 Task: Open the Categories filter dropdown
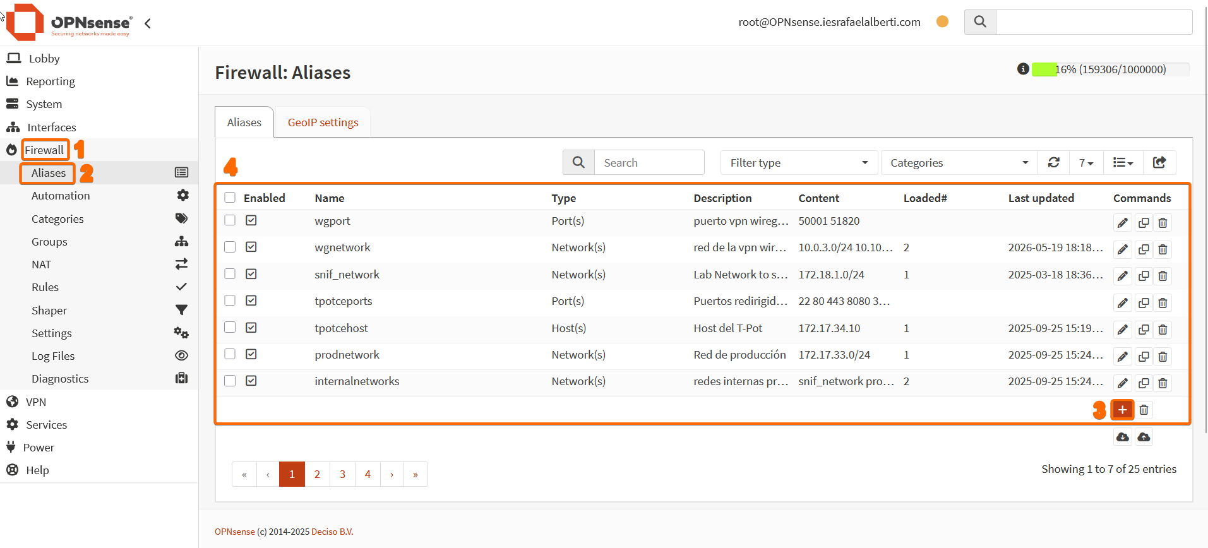[959, 162]
